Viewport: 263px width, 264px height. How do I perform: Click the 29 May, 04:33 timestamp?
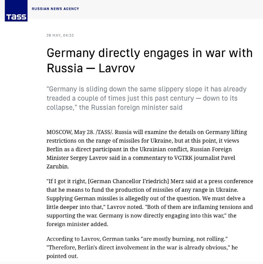coord(60,35)
